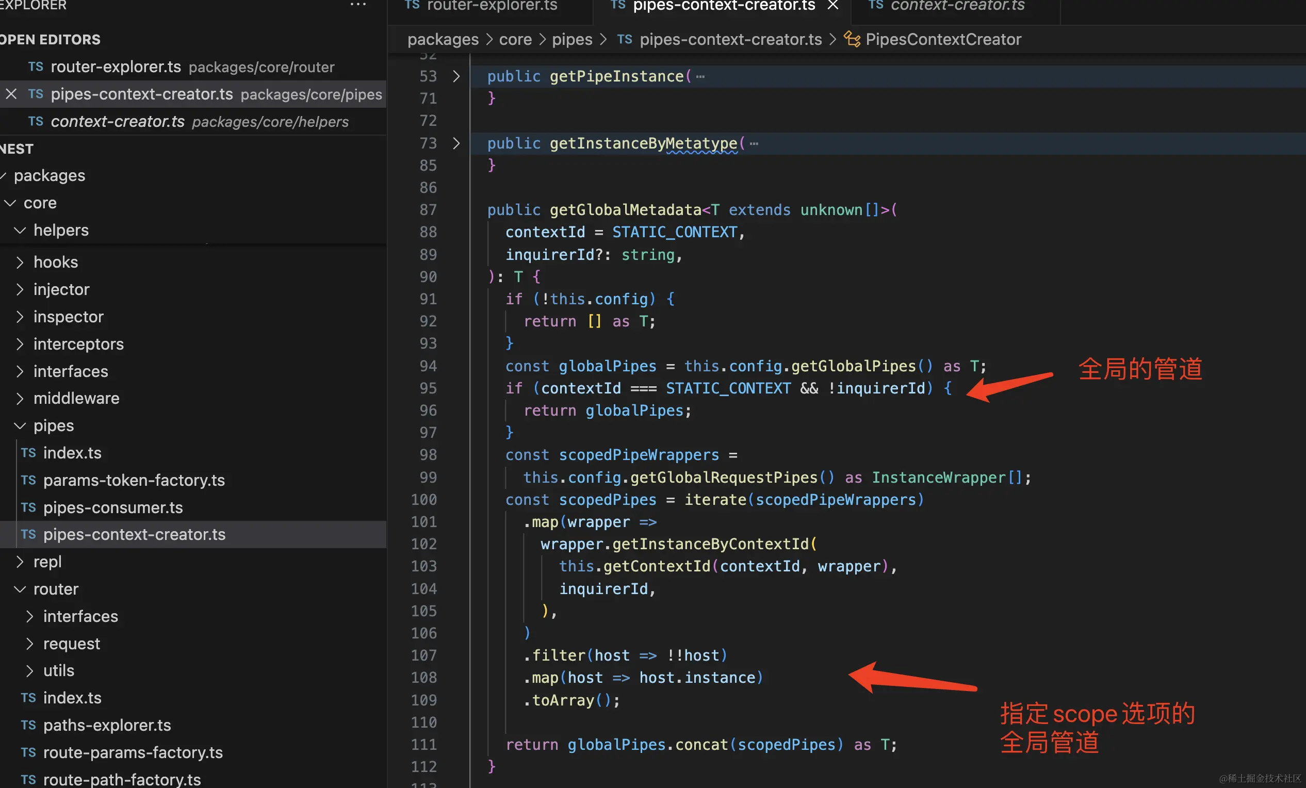Click getGlobalPipes call on line 94
Image resolution: width=1306 pixels, height=788 pixels.
(853, 366)
